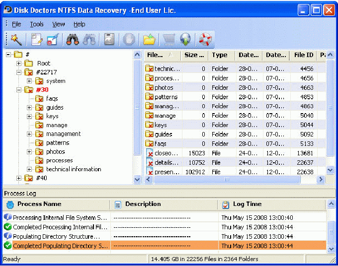Click the deleted folder icon for photos row
The width and height of the screenshot is (338, 266).
coord(149,87)
